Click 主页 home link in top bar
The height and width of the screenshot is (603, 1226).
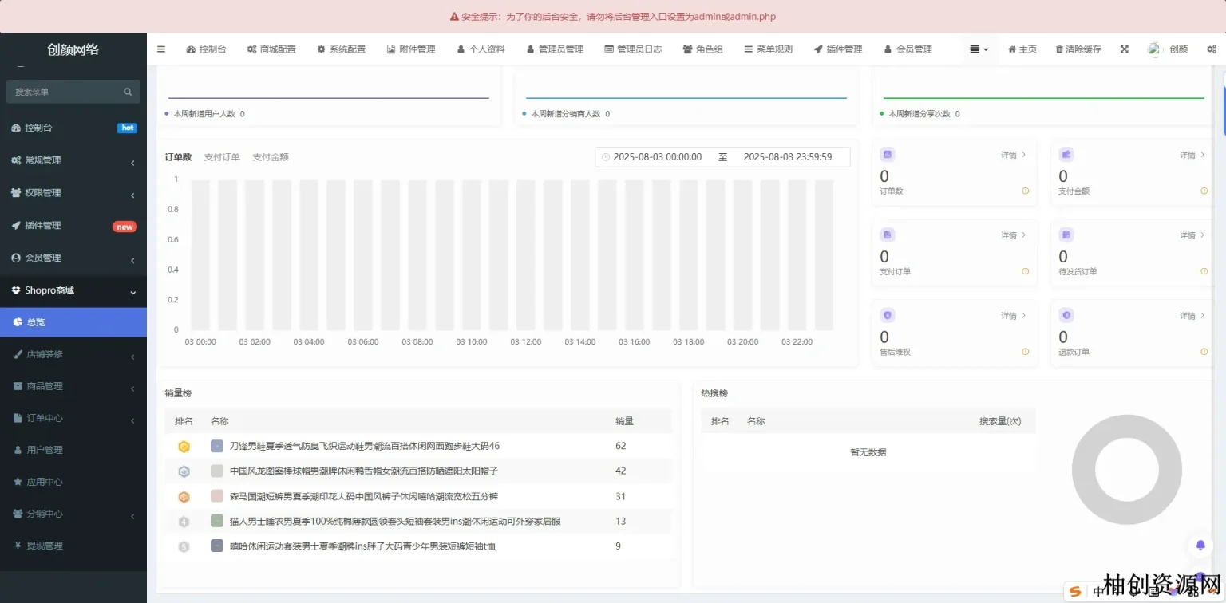[x=1022, y=49]
